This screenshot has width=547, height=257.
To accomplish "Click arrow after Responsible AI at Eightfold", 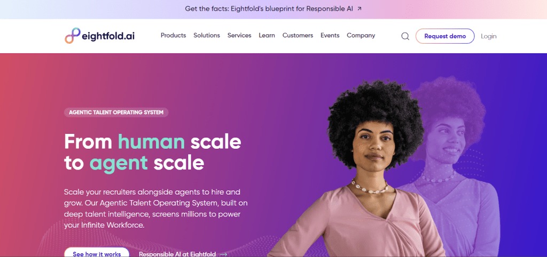I will point(223,254).
